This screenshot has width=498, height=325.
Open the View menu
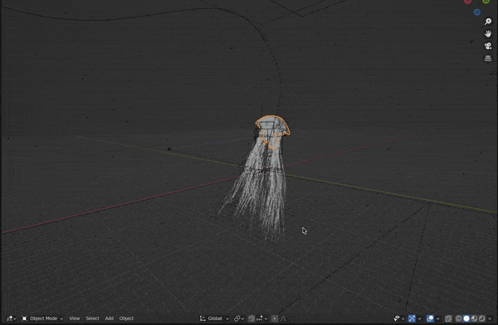[75, 318]
